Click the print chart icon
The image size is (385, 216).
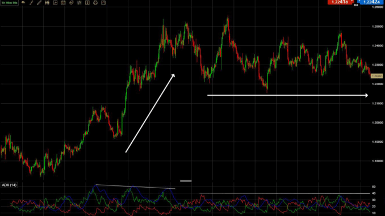tap(95, 3)
